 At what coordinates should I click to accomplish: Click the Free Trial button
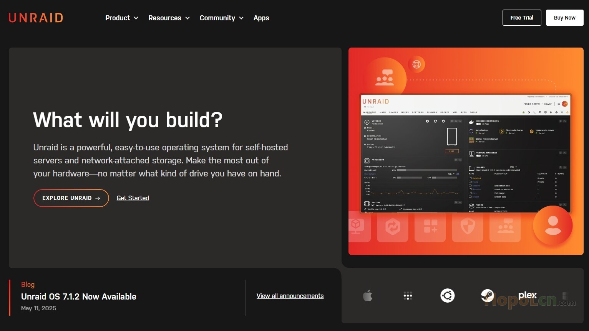(x=521, y=18)
